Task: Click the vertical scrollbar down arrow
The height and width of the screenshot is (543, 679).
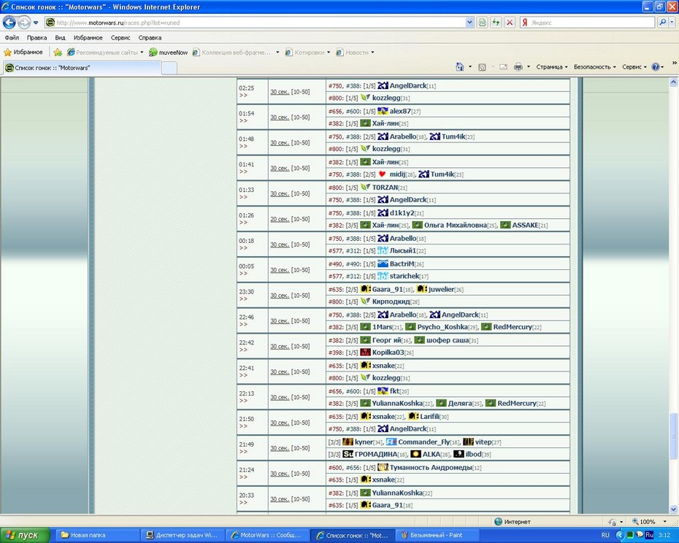Action: 673,509
